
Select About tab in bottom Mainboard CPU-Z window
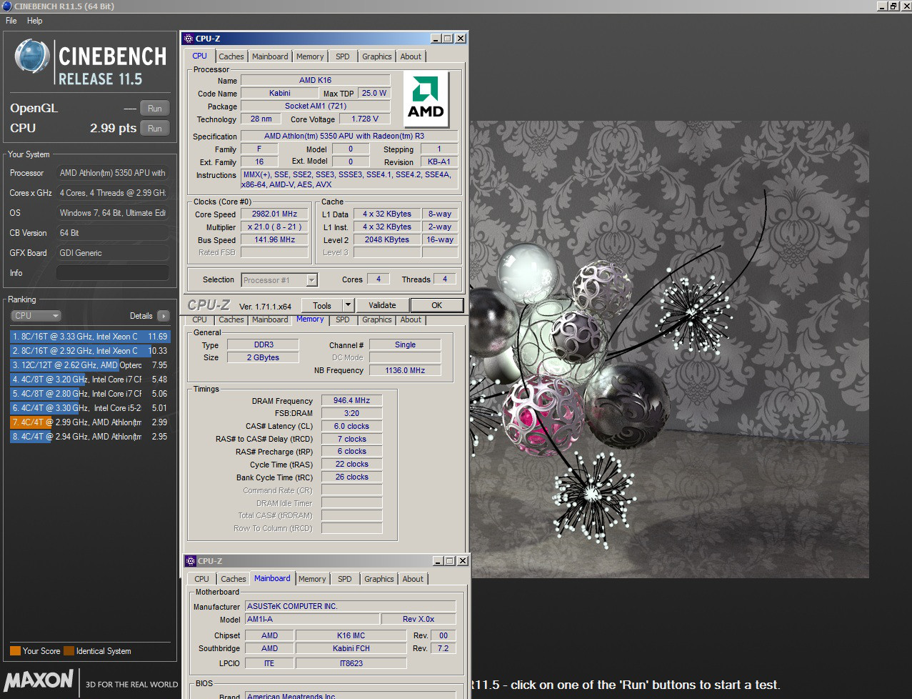413,579
